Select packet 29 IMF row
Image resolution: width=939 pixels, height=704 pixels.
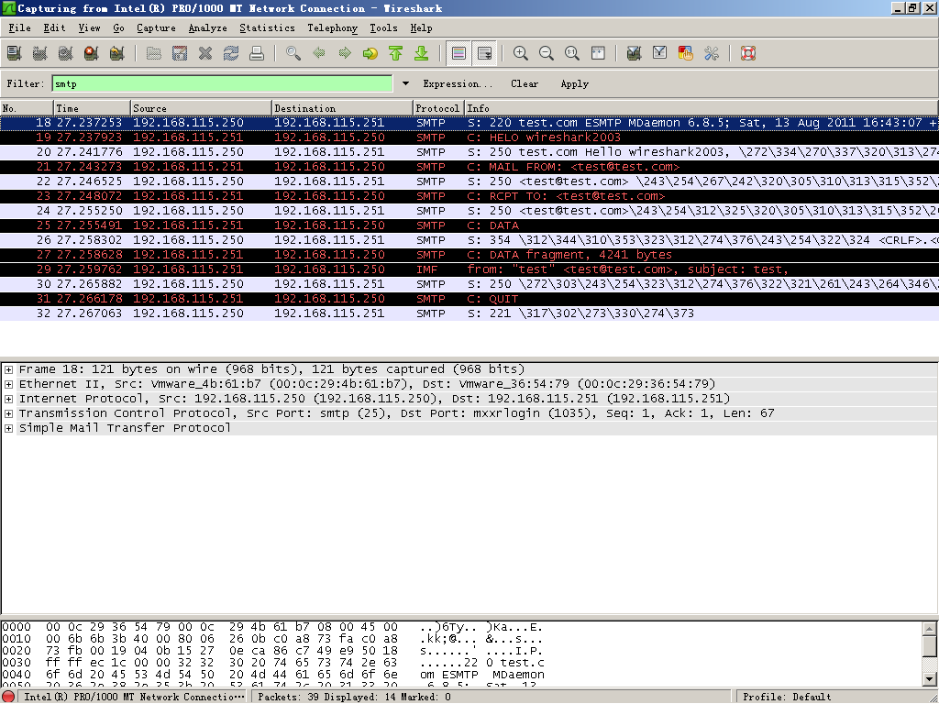(x=469, y=269)
